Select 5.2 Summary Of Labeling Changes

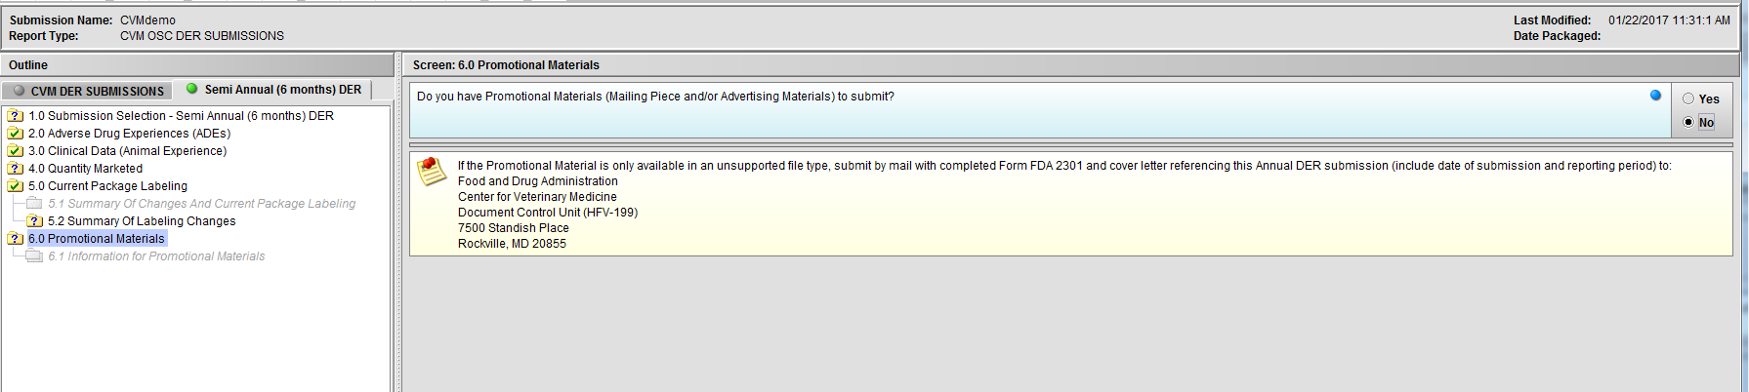coord(142,221)
